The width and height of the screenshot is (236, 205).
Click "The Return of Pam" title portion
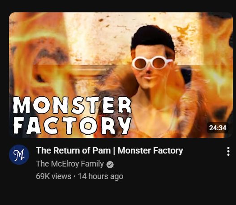[73, 150]
